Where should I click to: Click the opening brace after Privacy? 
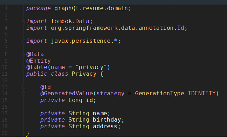(102, 74)
